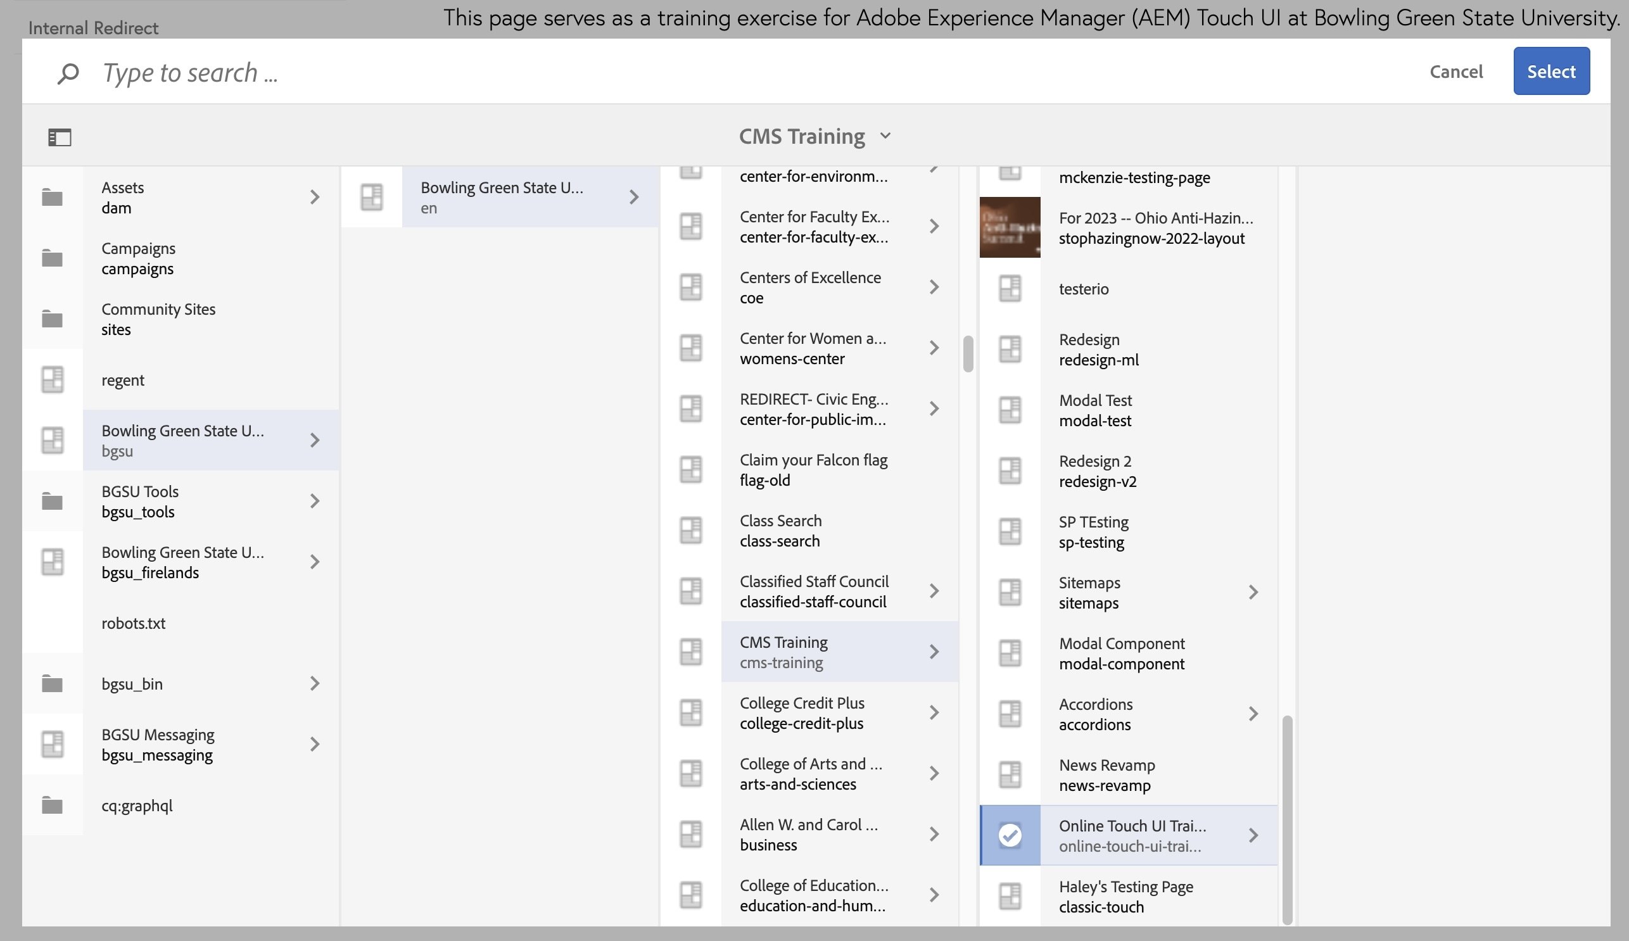Click the page icon for the en row
This screenshot has height=941, width=1629.
coord(372,197)
